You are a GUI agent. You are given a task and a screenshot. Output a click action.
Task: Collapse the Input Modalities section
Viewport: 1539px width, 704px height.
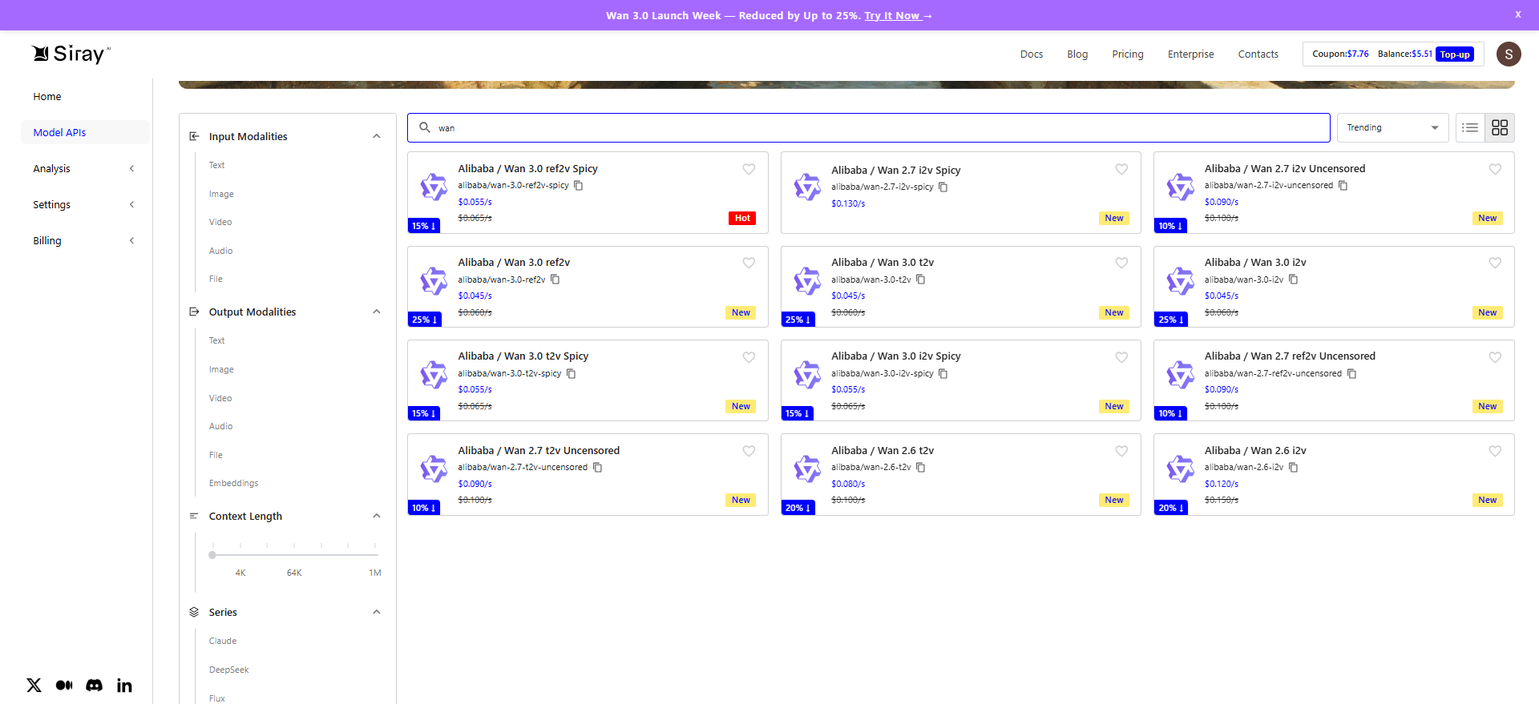(376, 136)
